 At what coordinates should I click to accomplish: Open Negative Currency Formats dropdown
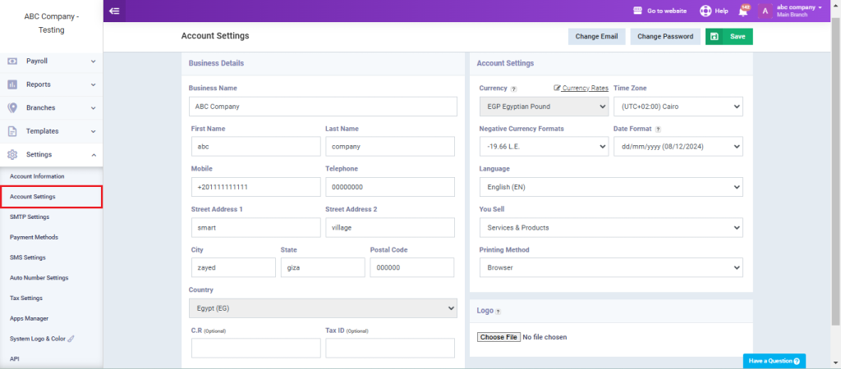[x=544, y=147]
